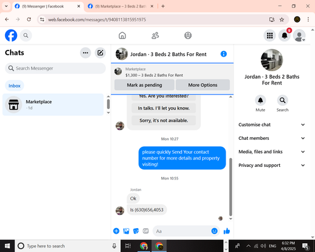Switch to Marketplace – 3 Beds 2 Bath tab
This screenshot has width=315, height=252.
[121, 6]
